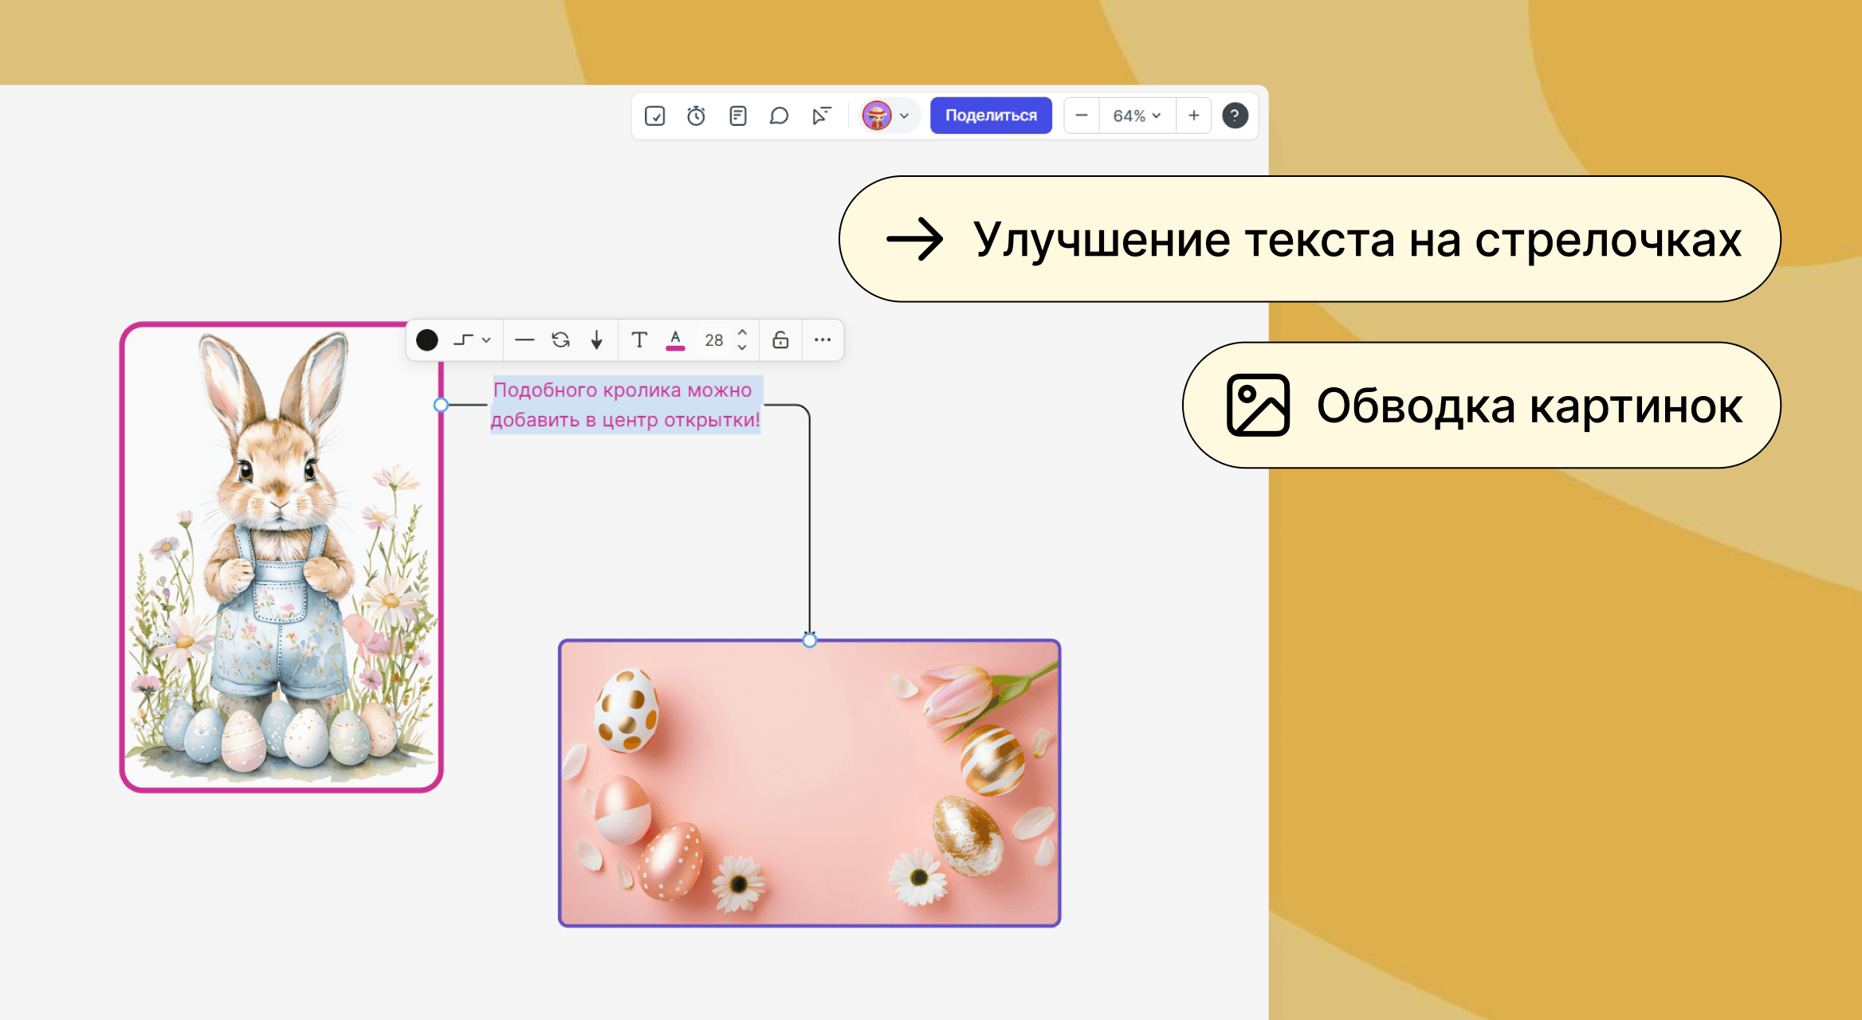The height and width of the screenshot is (1020, 1862).
Task: Pick the black line color swatch
Action: click(427, 340)
